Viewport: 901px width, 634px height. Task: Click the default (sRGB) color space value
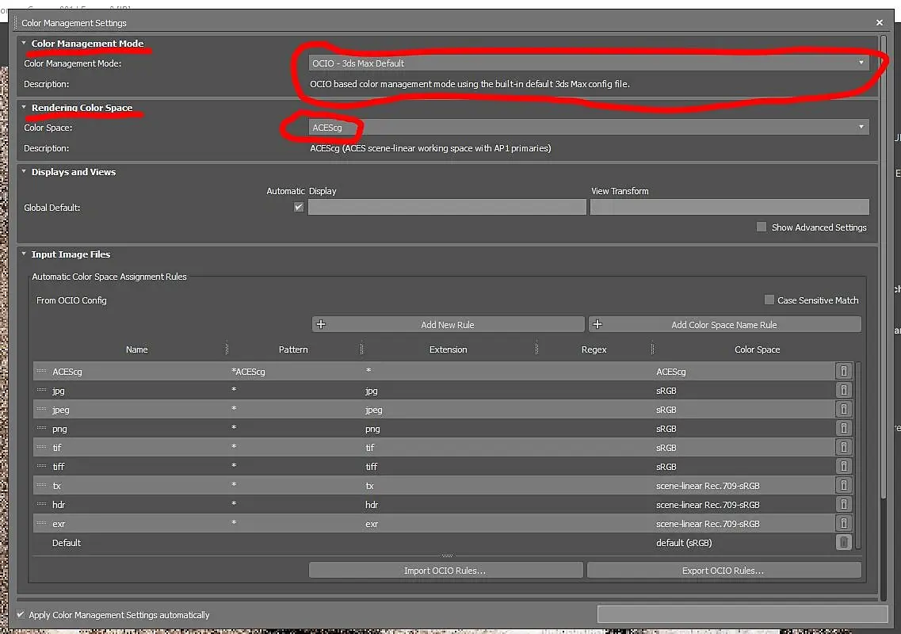(x=684, y=542)
